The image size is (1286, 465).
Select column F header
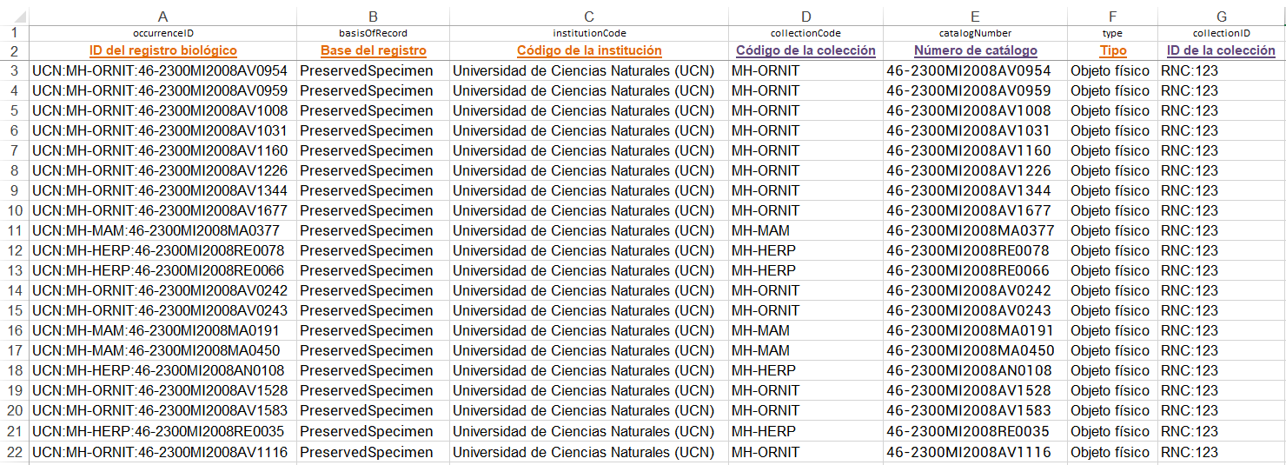point(1112,16)
